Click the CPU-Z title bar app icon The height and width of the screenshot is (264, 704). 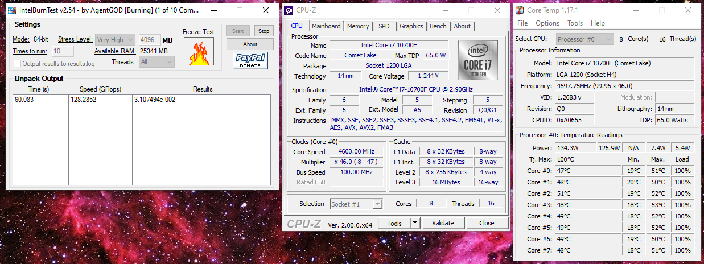[289, 10]
